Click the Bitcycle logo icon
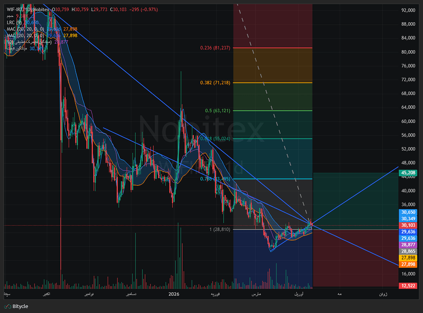Screen dimensions: 423x313 [x=7, y=306]
